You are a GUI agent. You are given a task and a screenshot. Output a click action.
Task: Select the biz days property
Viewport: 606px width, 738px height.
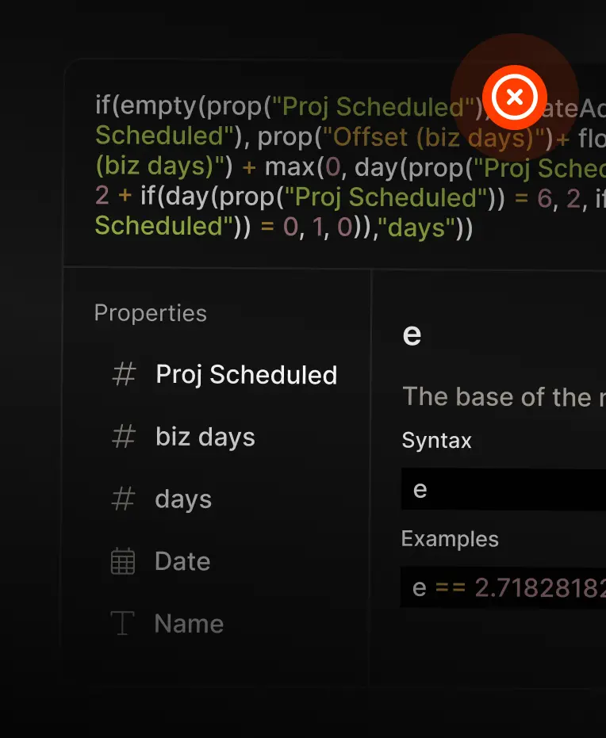(205, 437)
